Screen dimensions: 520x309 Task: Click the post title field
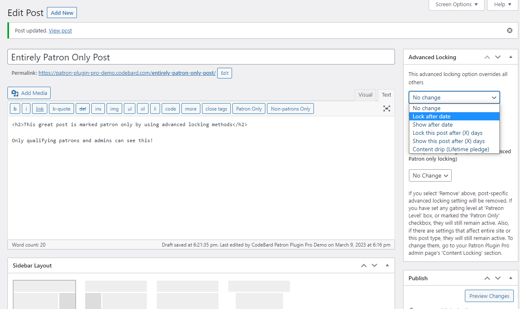coord(201,57)
